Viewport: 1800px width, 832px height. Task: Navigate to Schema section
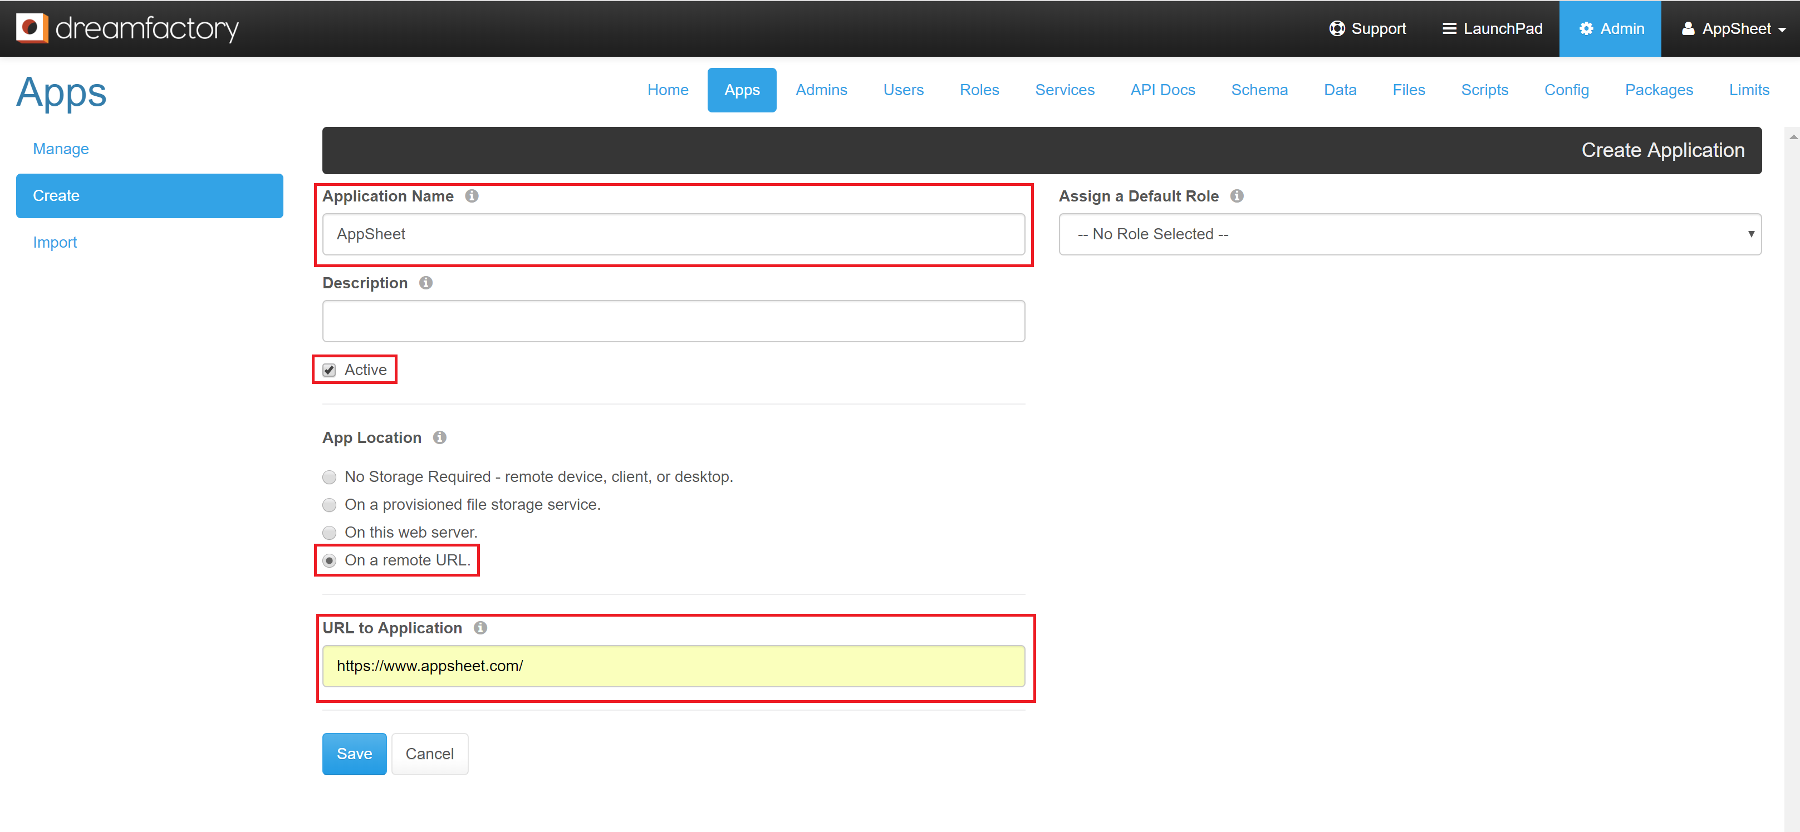pos(1259,90)
